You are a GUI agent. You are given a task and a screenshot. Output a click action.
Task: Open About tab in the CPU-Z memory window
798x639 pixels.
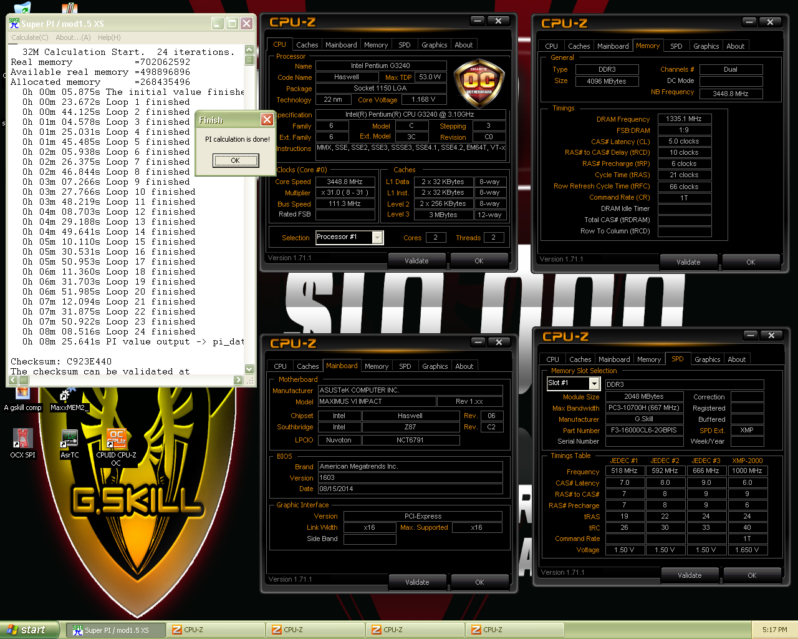tap(735, 46)
